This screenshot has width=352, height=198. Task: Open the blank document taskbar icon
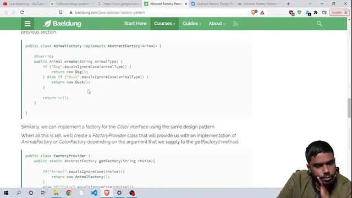(x=81, y=193)
